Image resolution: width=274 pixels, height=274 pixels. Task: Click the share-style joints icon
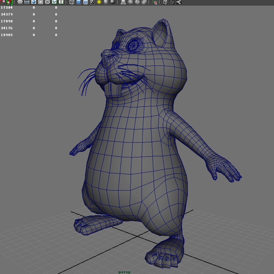pos(179,2)
